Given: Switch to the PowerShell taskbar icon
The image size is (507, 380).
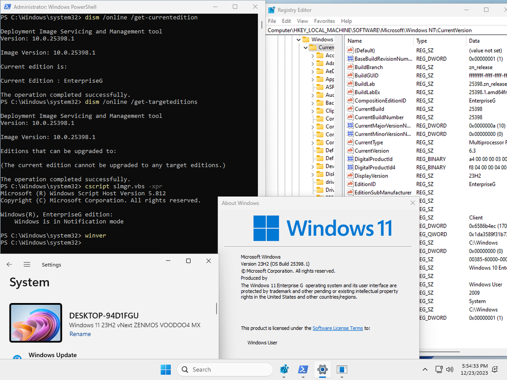Looking at the screenshot, I should (x=303, y=370).
